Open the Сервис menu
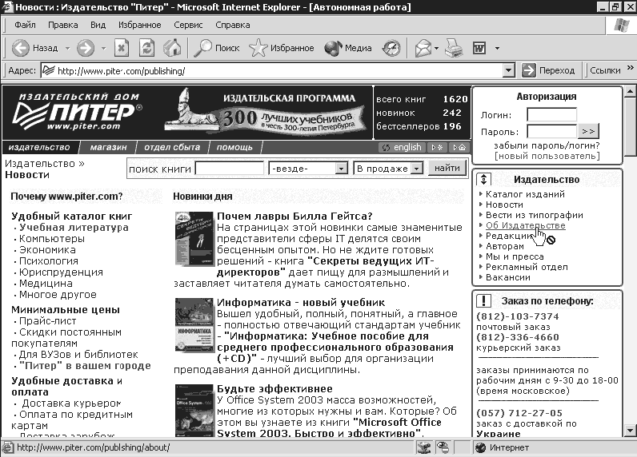The height and width of the screenshot is (457, 637). 188,25
